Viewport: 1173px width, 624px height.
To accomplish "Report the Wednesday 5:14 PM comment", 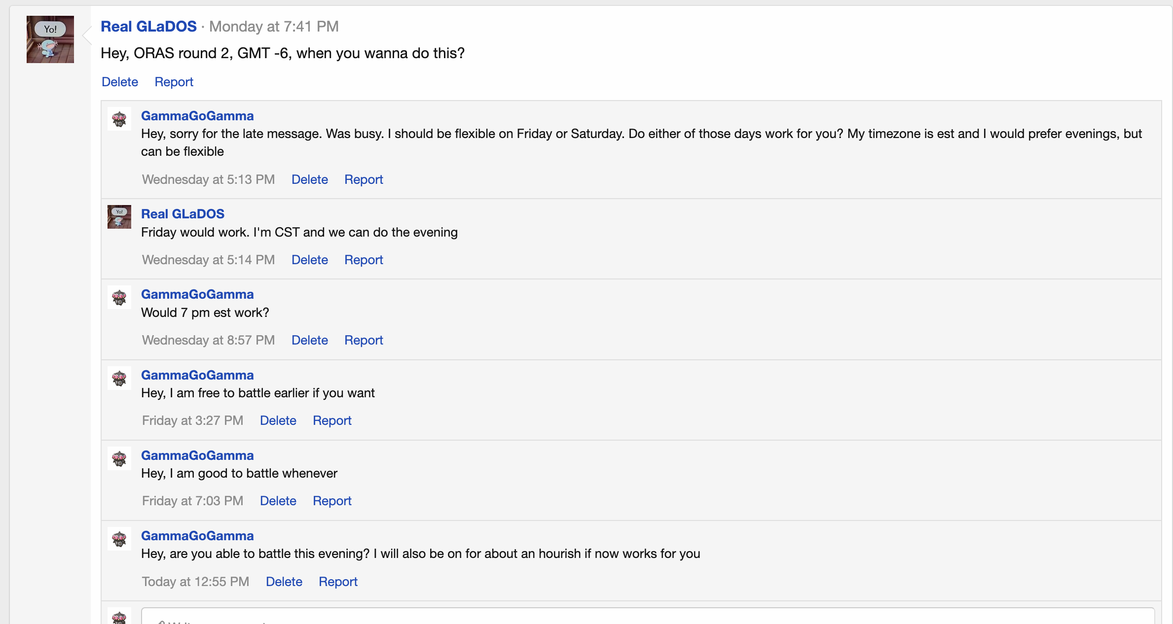I will coord(364,260).
